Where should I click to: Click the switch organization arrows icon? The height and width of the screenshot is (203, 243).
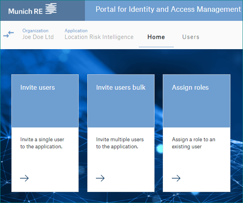[x=9, y=34]
